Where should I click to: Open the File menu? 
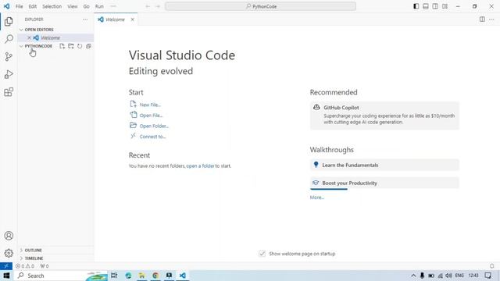click(19, 6)
